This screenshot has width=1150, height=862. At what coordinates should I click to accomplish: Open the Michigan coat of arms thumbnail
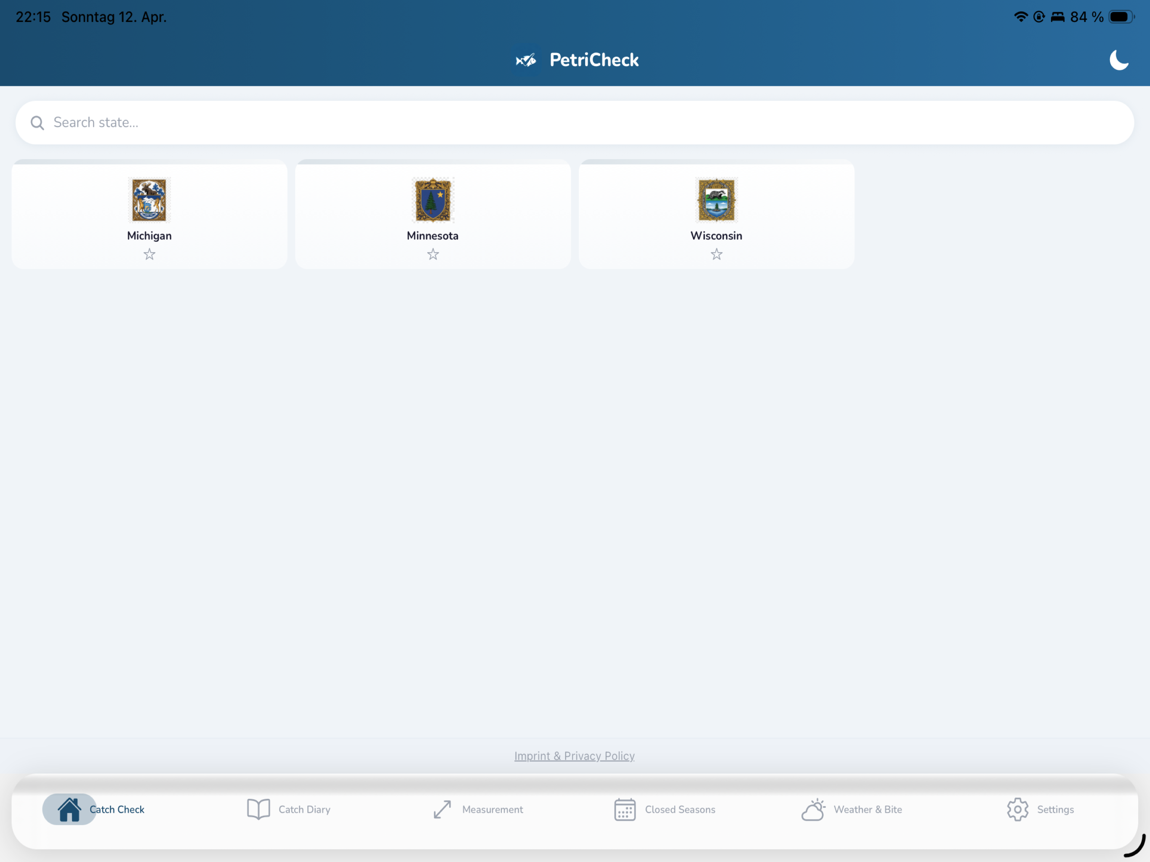[149, 200]
